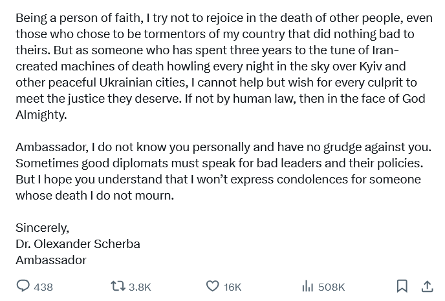This screenshot has width=445, height=301.
Task: Click the repost arrows icon
Action: tap(118, 286)
